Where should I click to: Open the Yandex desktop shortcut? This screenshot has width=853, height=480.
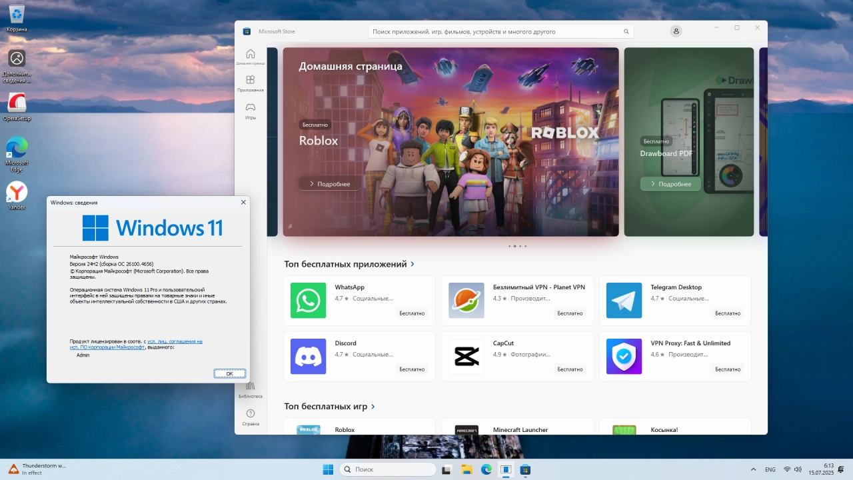click(17, 196)
